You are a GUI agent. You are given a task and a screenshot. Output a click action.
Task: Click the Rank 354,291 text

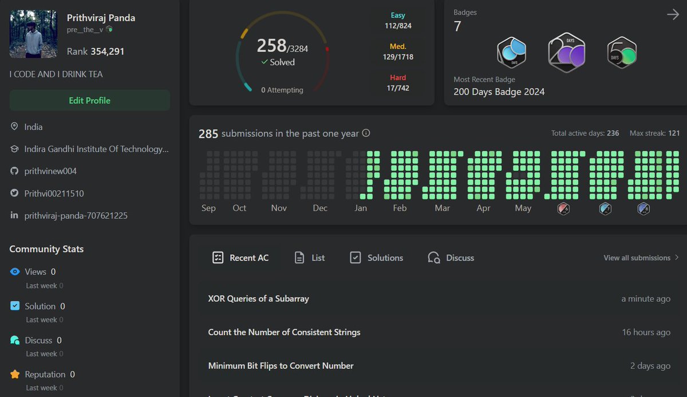pos(96,51)
